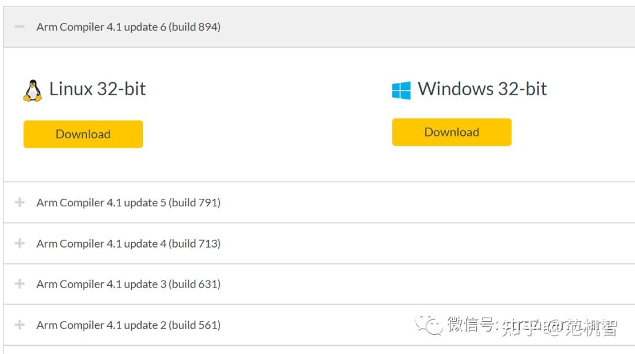The height and width of the screenshot is (354, 635).
Task: Expand update 5 using its plus icon
Action: [20, 202]
